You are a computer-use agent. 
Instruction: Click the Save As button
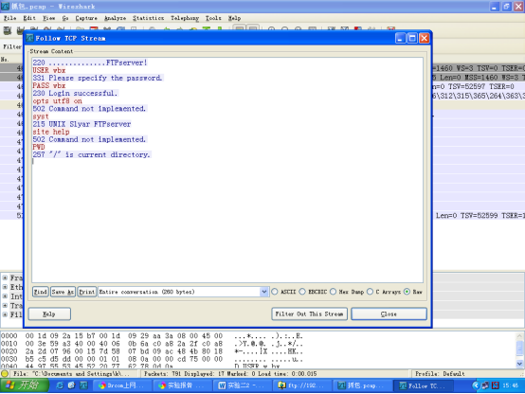pyautogui.click(x=63, y=292)
